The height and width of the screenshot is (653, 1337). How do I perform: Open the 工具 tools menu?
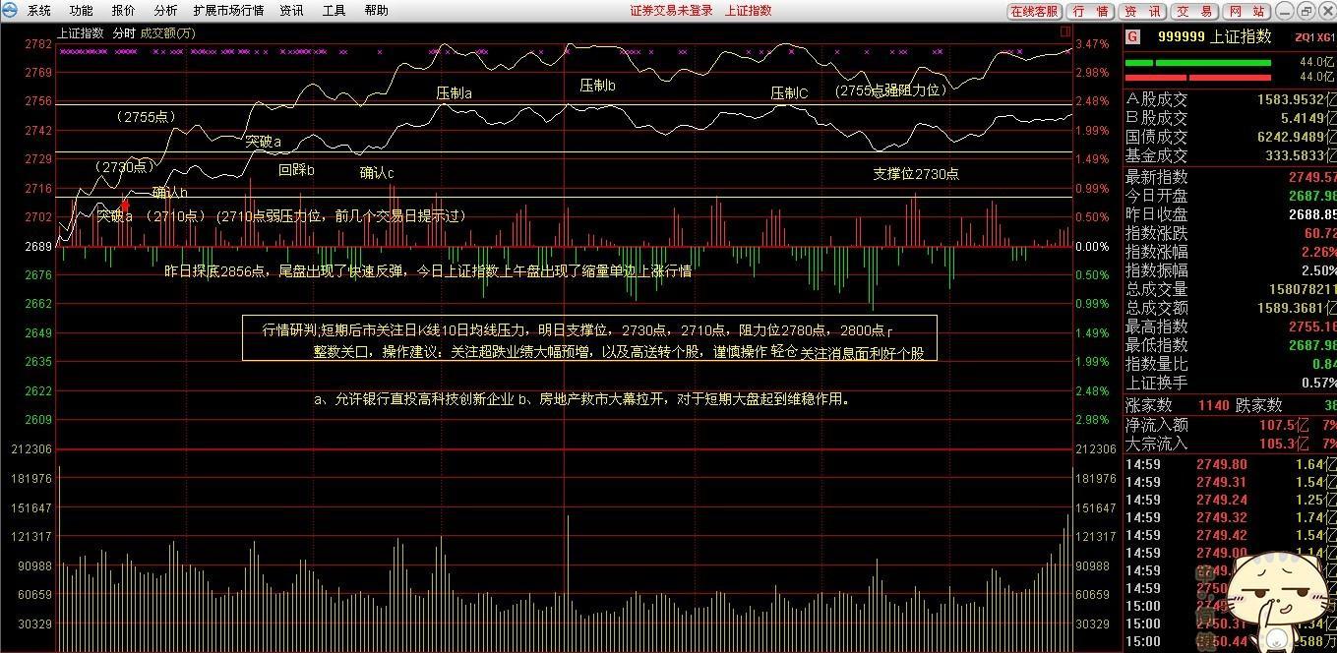[x=335, y=11]
